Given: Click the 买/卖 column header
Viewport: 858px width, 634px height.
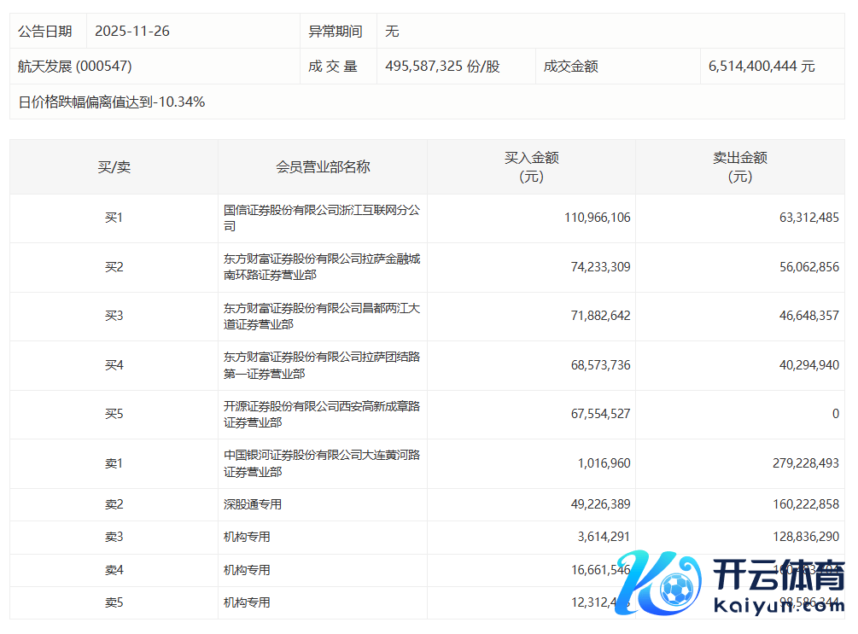Looking at the screenshot, I should pyautogui.click(x=114, y=167).
